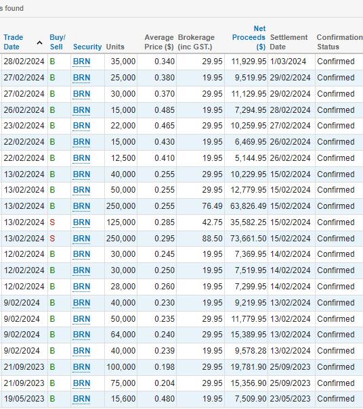Open BRN link for 11,779.95 proceeds trade
This screenshot has height=409, width=363.
pos(81,318)
